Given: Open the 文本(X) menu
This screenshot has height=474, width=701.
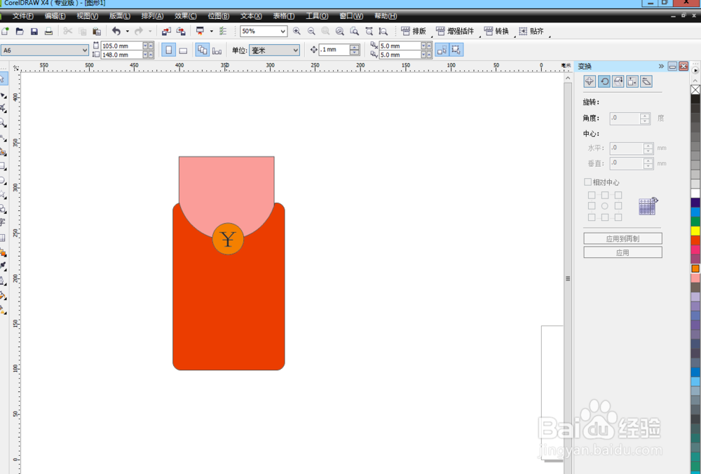Looking at the screenshot, I should pyautogui.click(x=251, y=16).
